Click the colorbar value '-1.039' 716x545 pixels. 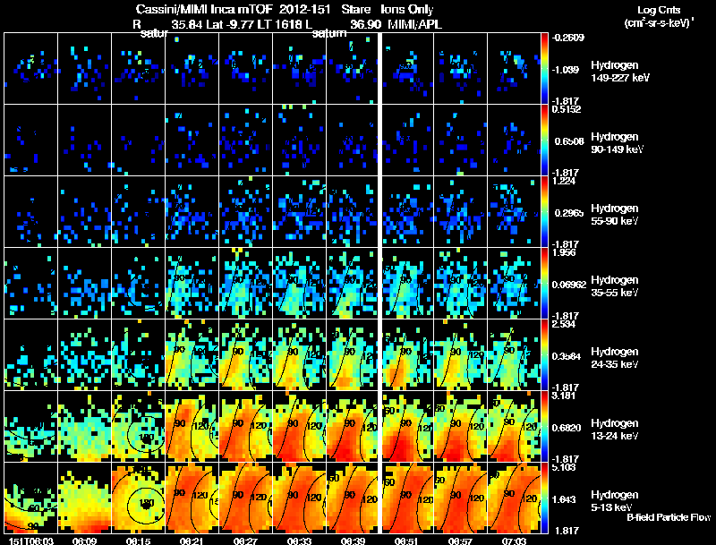point(566,70)
